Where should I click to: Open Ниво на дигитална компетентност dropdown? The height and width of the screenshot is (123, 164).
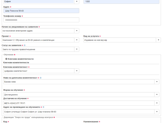pos(157,82)
